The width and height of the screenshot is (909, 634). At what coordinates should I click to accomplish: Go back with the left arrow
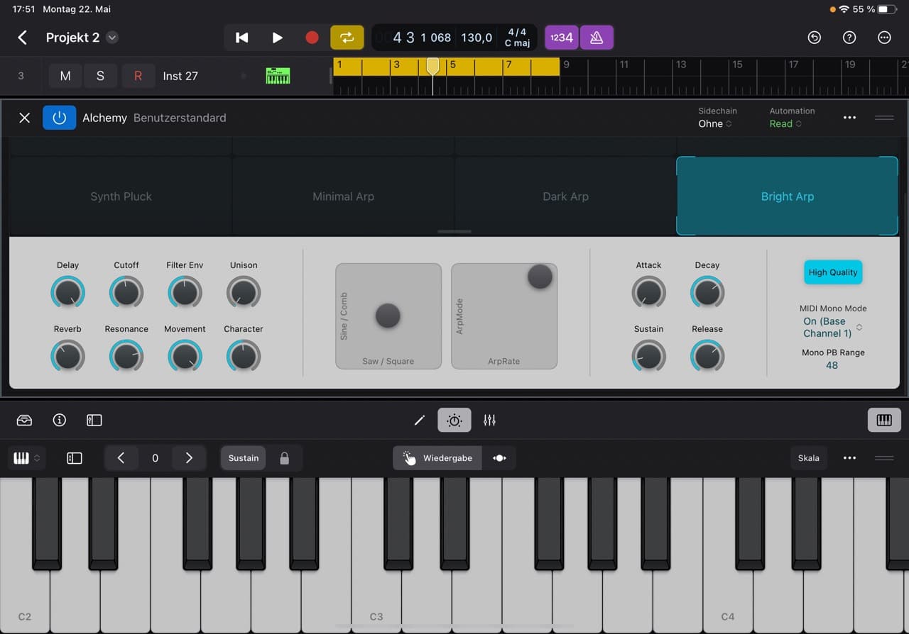(23, 38)
